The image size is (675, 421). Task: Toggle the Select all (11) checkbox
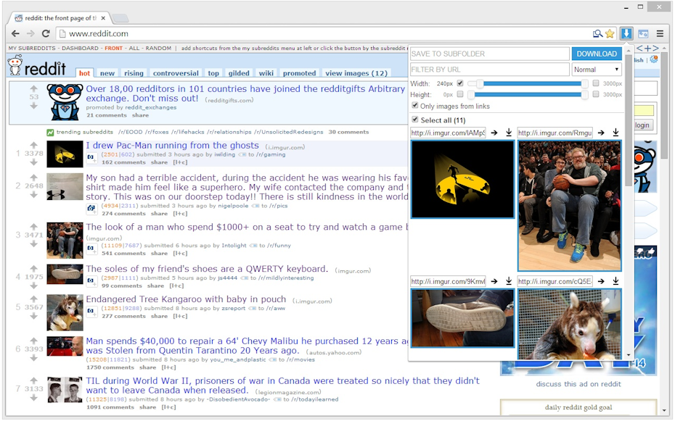click(414, 119)
